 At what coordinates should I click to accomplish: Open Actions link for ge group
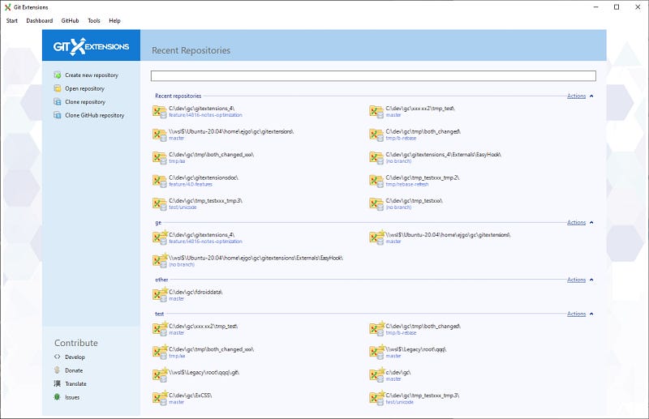576,223
